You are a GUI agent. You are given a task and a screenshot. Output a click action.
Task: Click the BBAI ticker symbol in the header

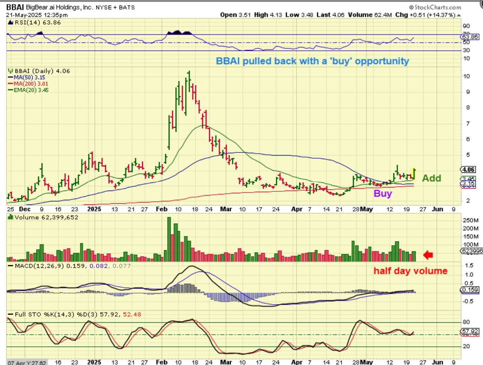click(x=15, y=7)
